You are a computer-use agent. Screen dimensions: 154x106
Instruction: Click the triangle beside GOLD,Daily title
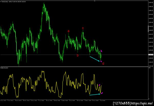[x=1, y=2]
